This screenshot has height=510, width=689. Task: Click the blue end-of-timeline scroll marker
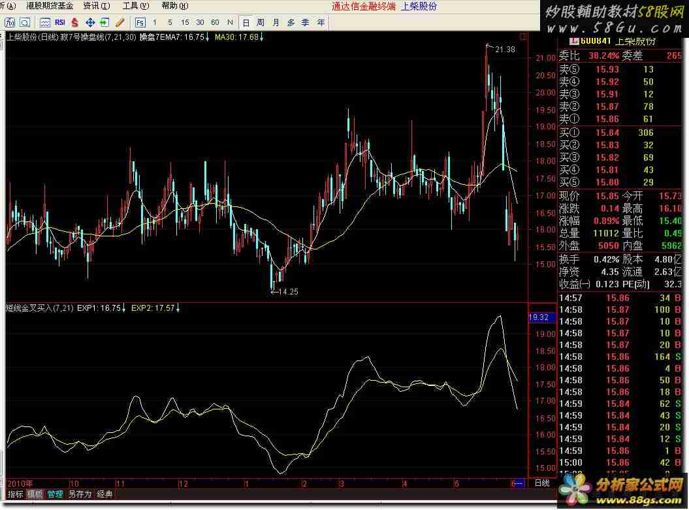pos(519,484)
